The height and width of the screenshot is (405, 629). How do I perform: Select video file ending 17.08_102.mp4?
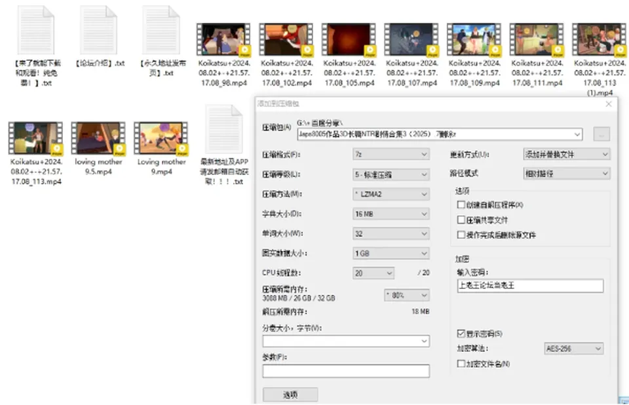286,39
